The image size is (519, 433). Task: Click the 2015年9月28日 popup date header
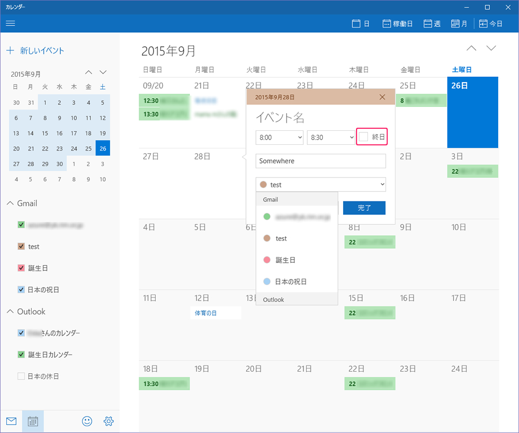tap(275, 97)
